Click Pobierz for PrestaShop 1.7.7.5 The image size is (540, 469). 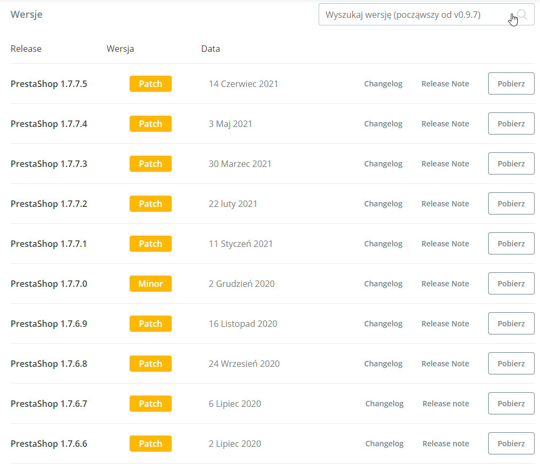pos(510,84)
